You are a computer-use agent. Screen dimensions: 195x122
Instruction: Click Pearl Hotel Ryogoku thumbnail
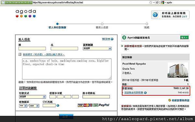[x=178, y=70]
